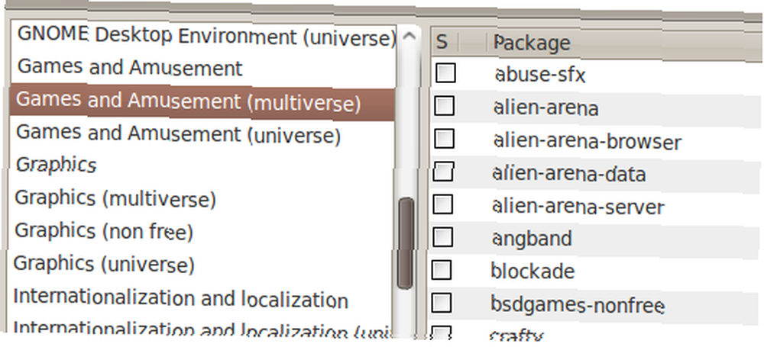
Task: Choose Games and Amusement (universe) section
Action: pos(202,133)
